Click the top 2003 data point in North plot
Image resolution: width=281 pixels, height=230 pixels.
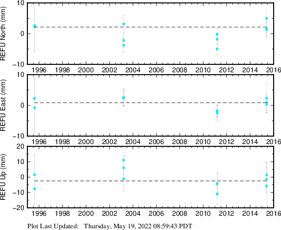point(124,24)
